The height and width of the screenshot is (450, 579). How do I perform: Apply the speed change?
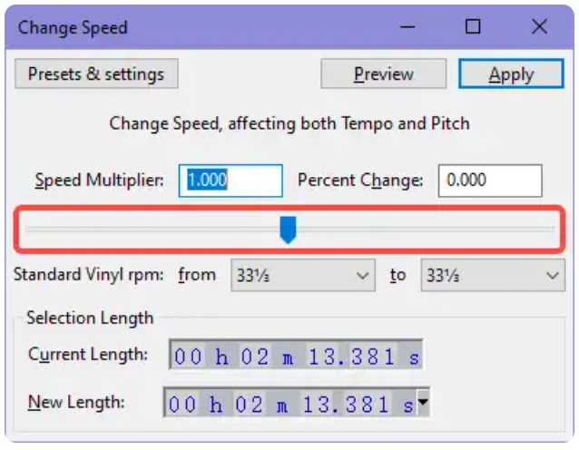point(511,73)
